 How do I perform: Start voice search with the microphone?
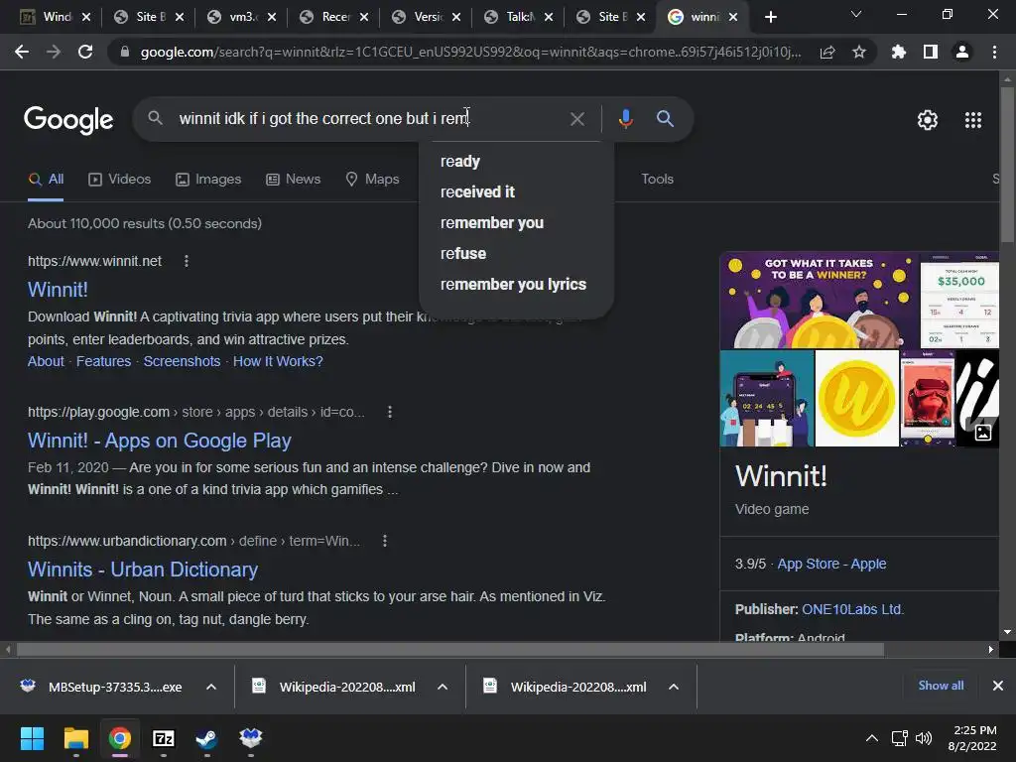625,119
